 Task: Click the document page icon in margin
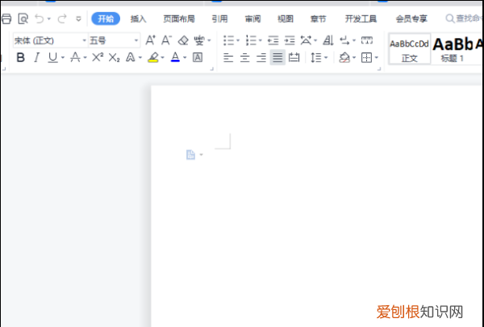190,154
